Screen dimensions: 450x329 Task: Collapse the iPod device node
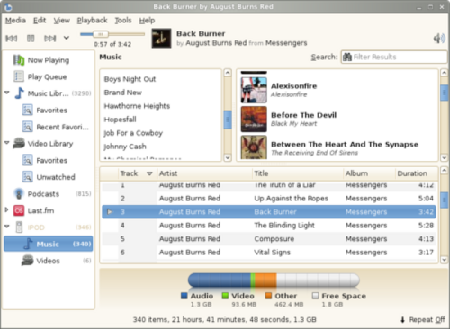coord(7,227)
